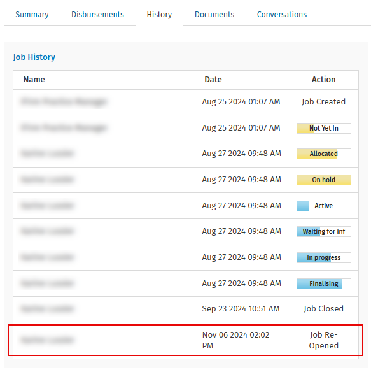Screen dimensions: 371x372
Task: Select the Job Created action text
Action: click(323, 102)
